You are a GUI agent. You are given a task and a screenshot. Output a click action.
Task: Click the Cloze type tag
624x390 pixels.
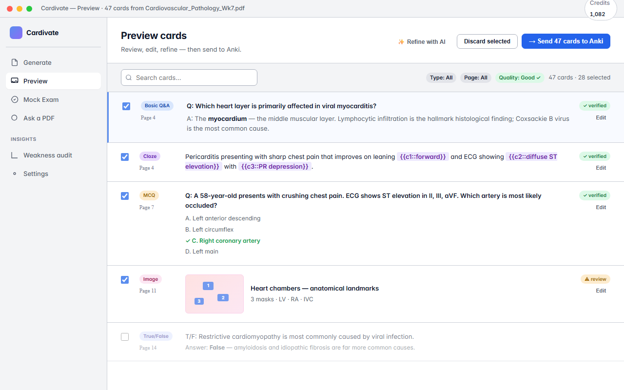tap(150, 156)
